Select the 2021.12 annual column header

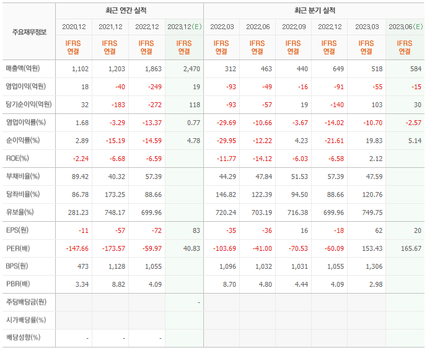(x=110, y=27)
